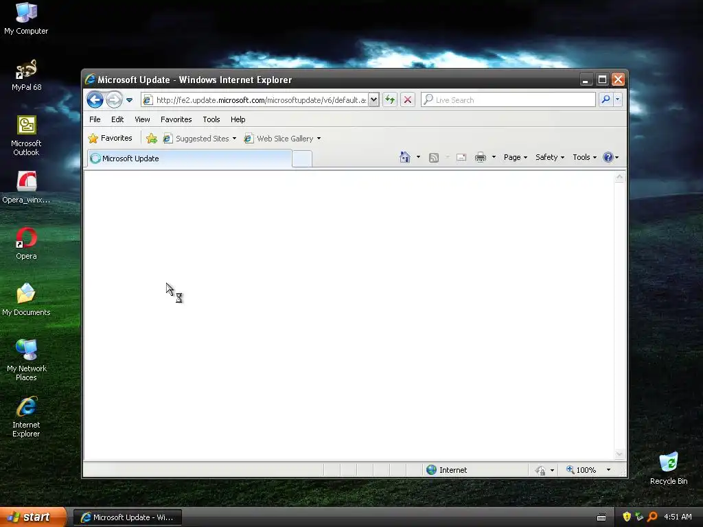Open the Web Slice Gallery link

pos(279,139)
